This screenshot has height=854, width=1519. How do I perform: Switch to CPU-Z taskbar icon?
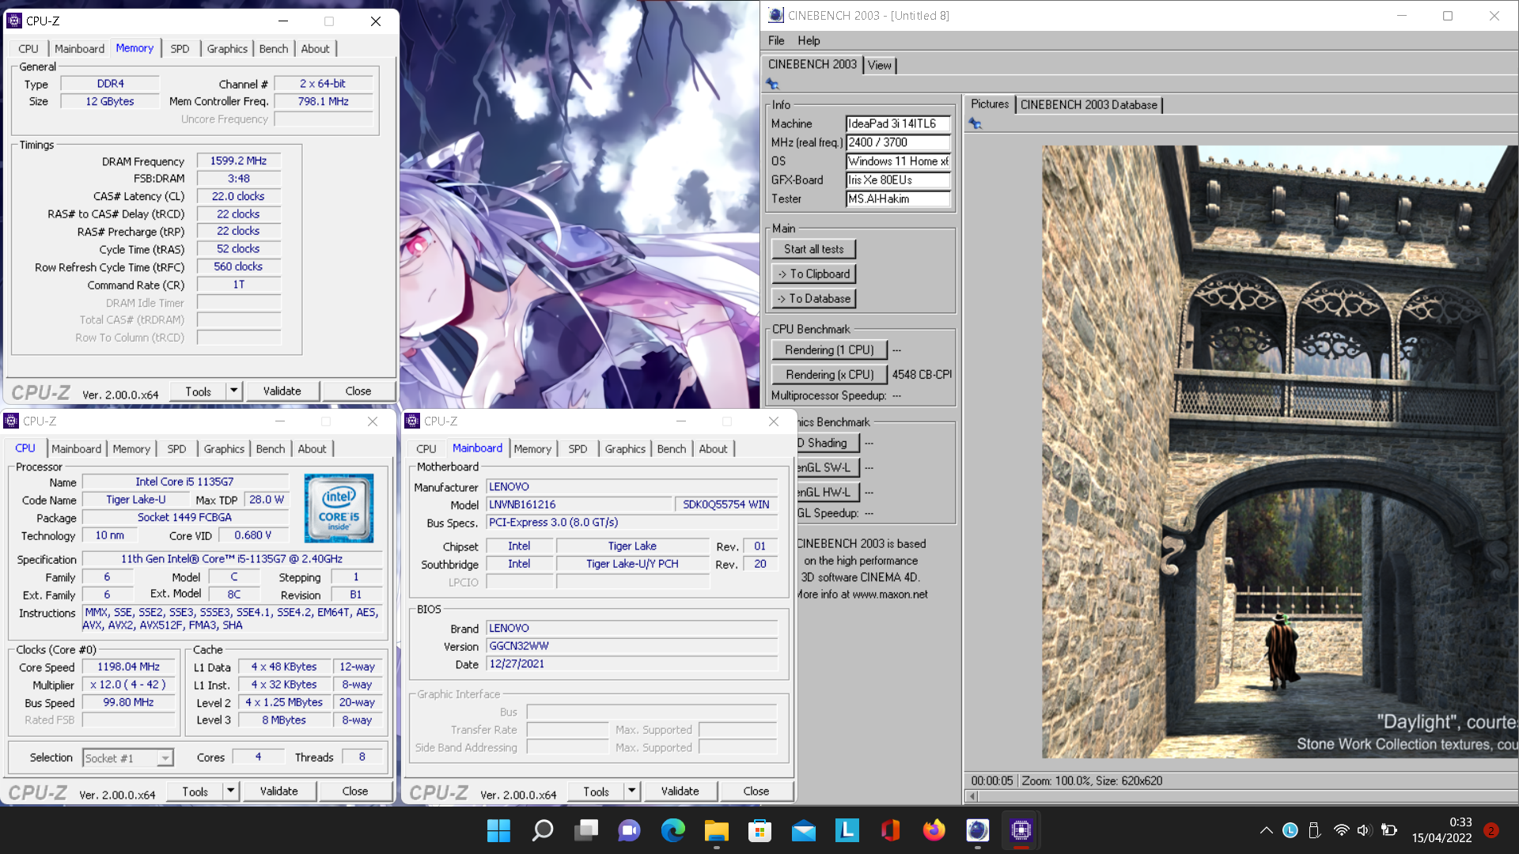[1021, 830]
